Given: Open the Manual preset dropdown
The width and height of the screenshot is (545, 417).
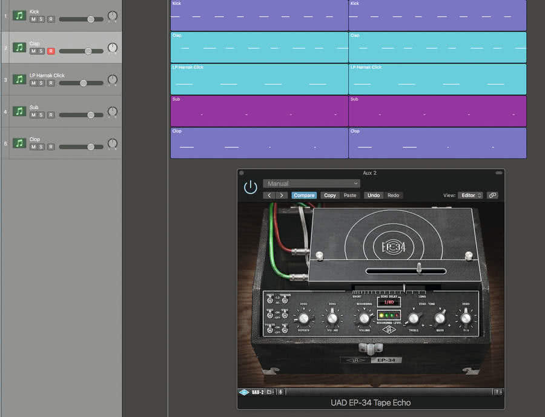Looking at the screenshot, I should [x=311, y=183].
